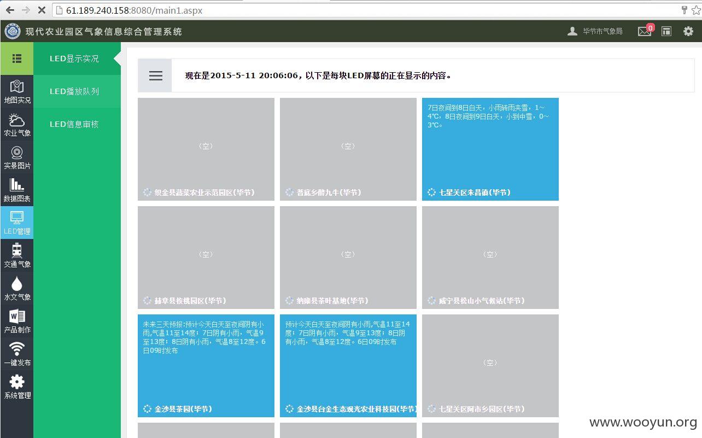The height and width of the screenshot is (438, 702).
Task: Toggle the green grid menu button
Action: tap(17, 59)
